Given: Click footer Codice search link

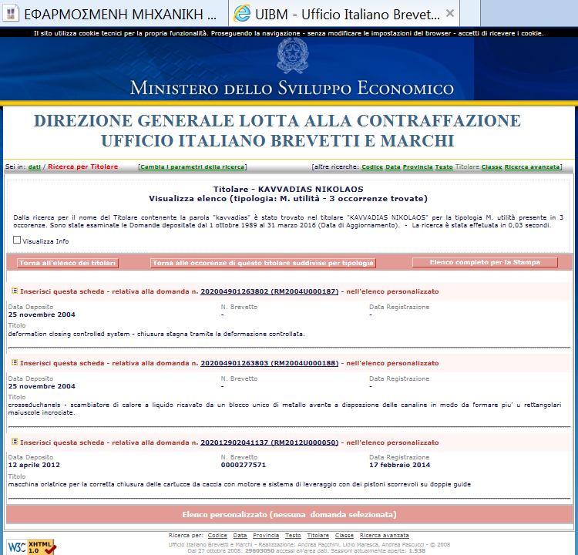Looking at the screenshot, I should click(x=217, y=536).
